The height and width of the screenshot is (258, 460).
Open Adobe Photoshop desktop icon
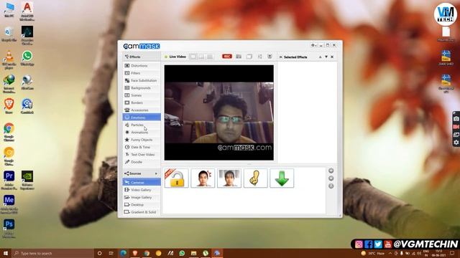pos(9,228)
